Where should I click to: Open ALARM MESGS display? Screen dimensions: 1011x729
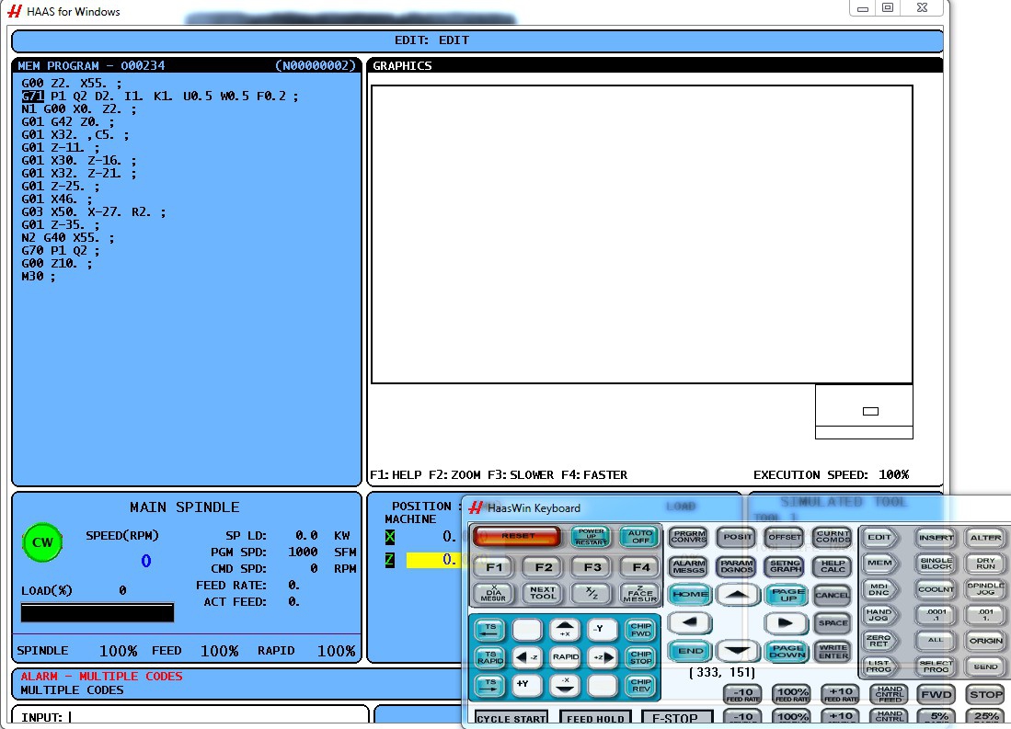[689, 566]
